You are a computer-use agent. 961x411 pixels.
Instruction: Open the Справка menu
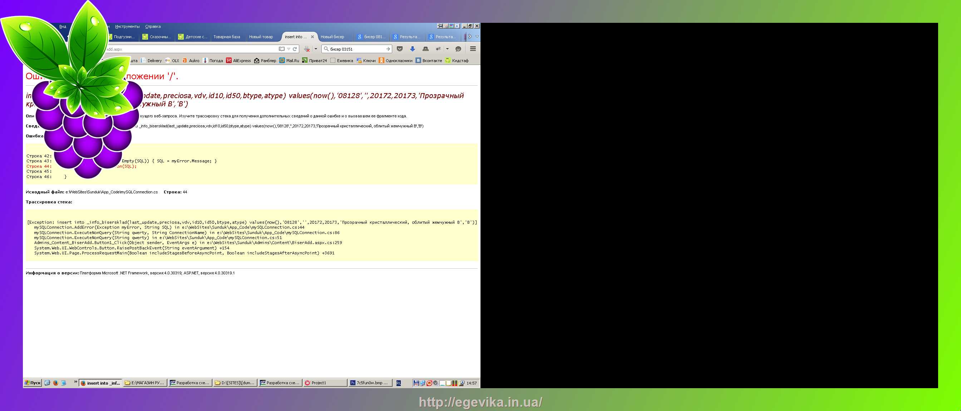[153, 26]
